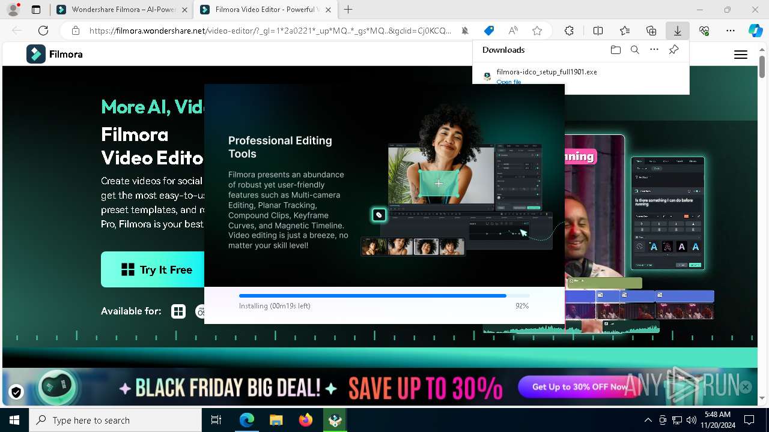Open the shopping price tag icon
Image resolution: width=769 pixels, height=432 pixels.
point(489,31)
